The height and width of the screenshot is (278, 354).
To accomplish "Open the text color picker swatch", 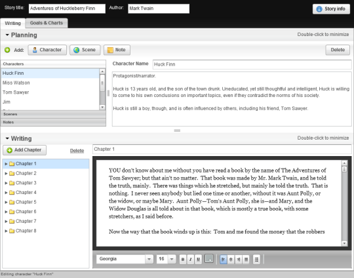I will click(209, 259).
